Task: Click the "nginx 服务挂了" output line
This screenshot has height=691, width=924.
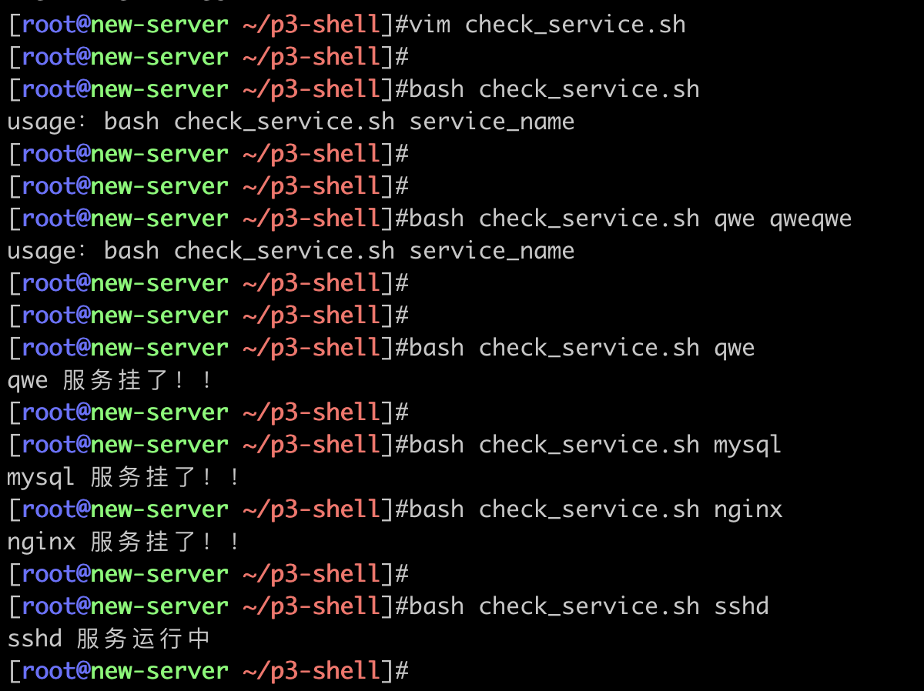Action: pos(123,542)
